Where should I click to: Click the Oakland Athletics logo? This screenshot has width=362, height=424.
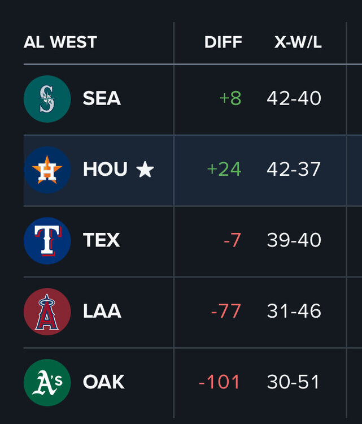(x=47, y=382)
